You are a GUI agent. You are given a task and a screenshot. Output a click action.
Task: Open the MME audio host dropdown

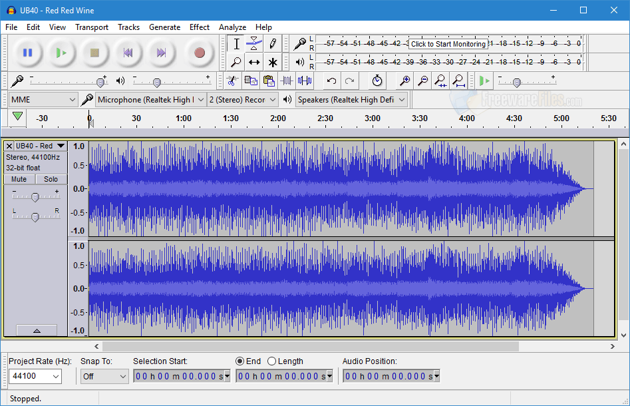coord(42,98)
